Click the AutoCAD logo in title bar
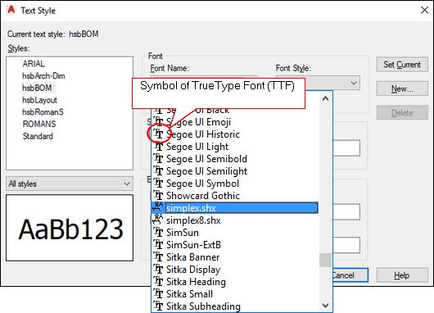 tap(11, 10)
